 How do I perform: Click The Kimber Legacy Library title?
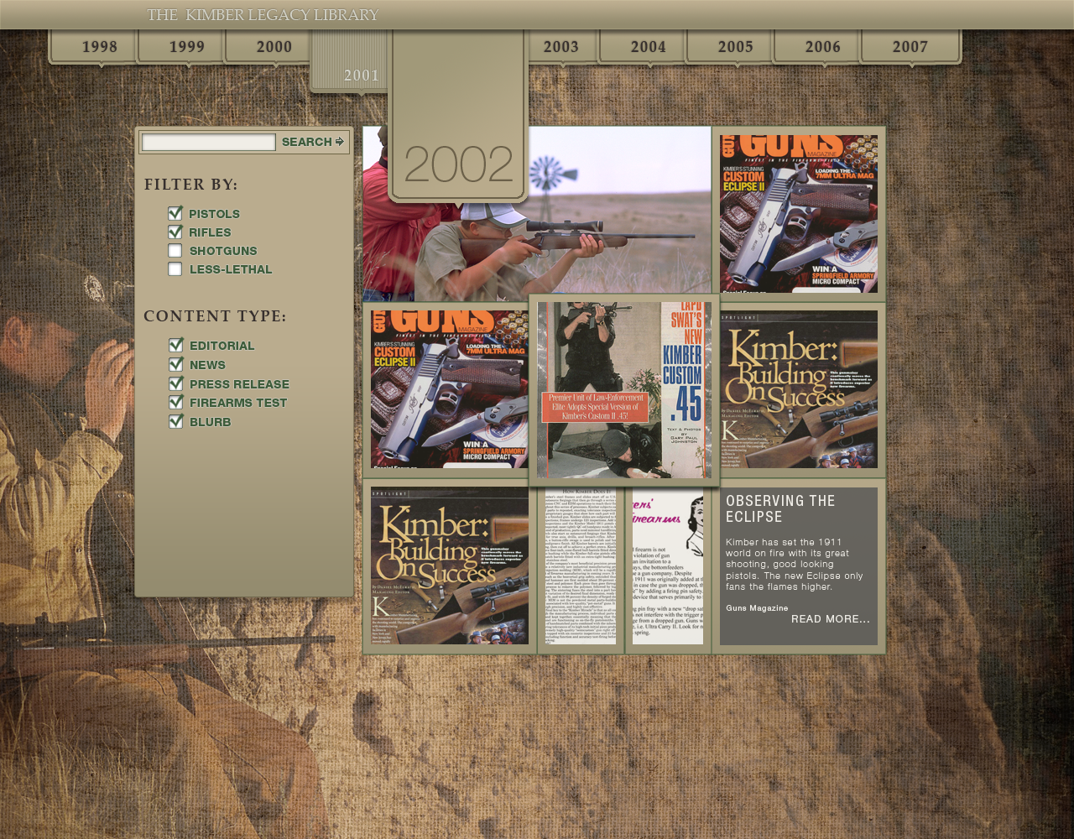click(263, 15)
